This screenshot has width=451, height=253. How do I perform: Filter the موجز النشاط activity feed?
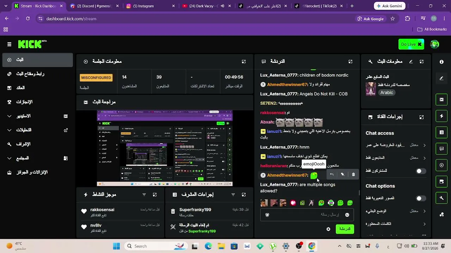[144, 195]
